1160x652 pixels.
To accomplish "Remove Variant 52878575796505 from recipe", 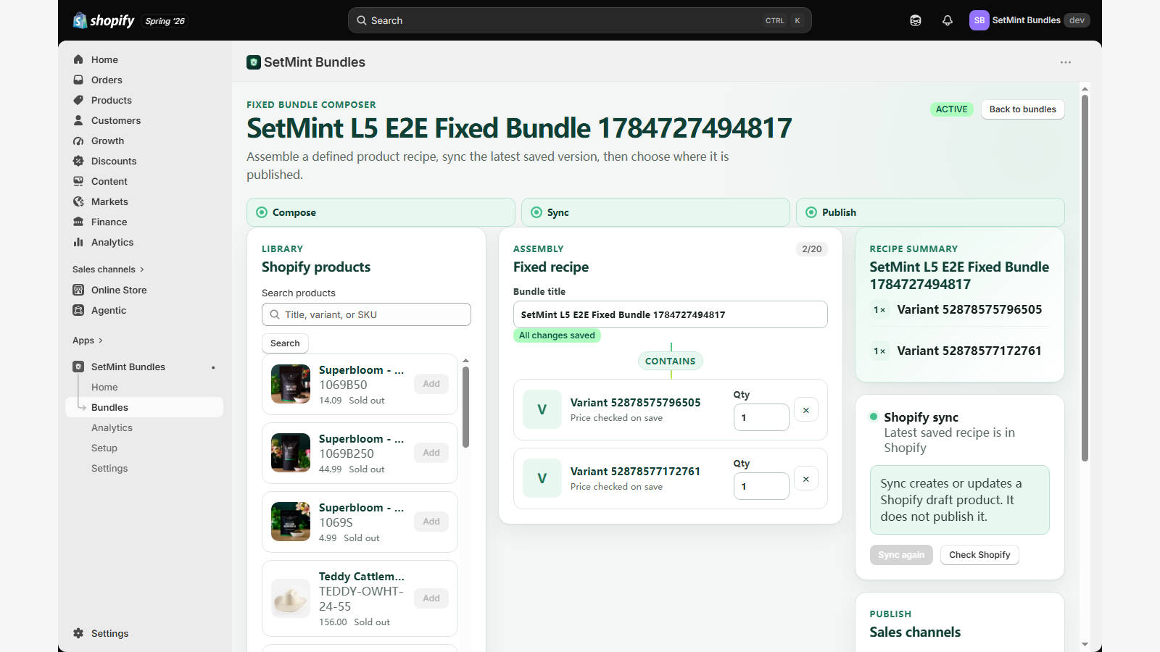I will 806,410.
